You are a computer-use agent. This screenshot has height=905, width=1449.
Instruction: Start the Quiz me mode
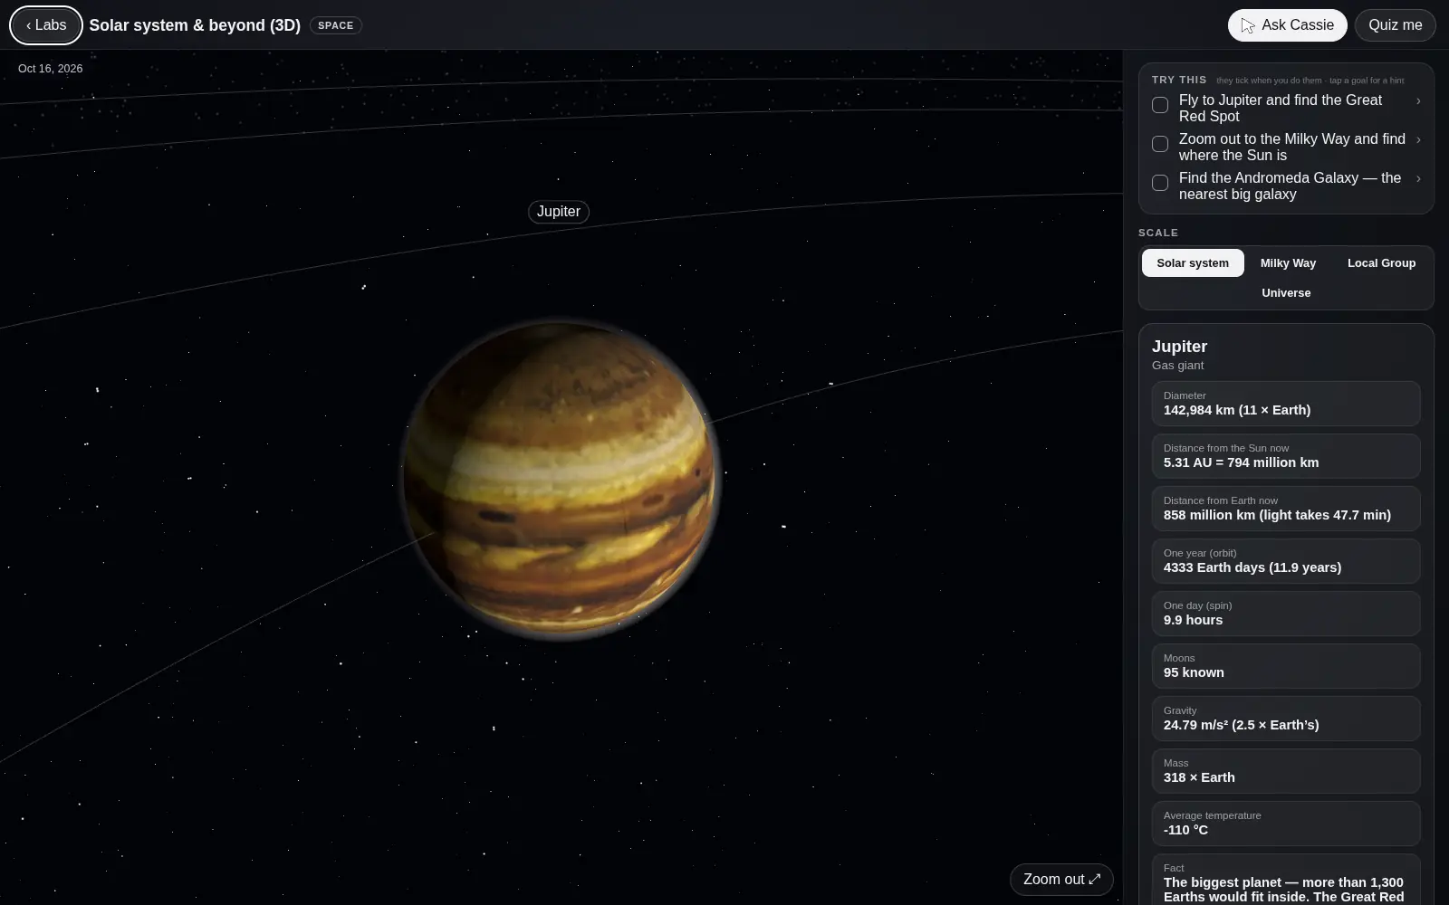[1395, 25]
